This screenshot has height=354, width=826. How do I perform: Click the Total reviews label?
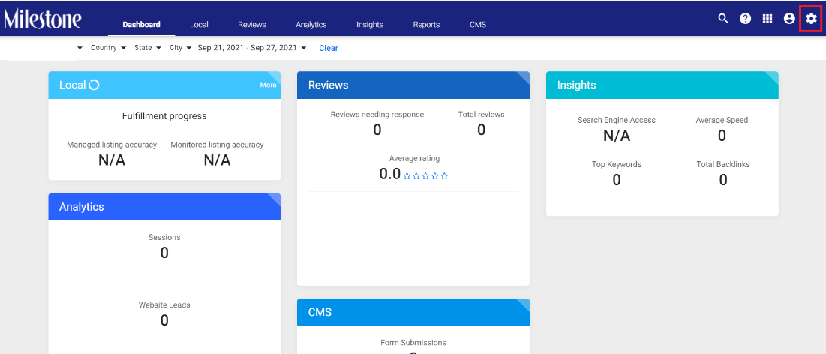481,114
